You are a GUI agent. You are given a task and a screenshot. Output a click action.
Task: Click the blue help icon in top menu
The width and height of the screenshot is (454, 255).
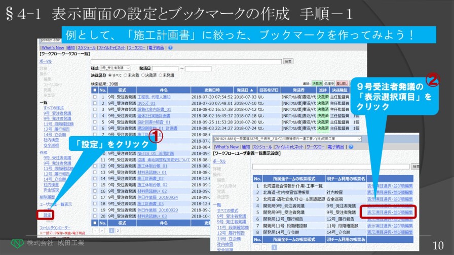click(x=170, y=48)
